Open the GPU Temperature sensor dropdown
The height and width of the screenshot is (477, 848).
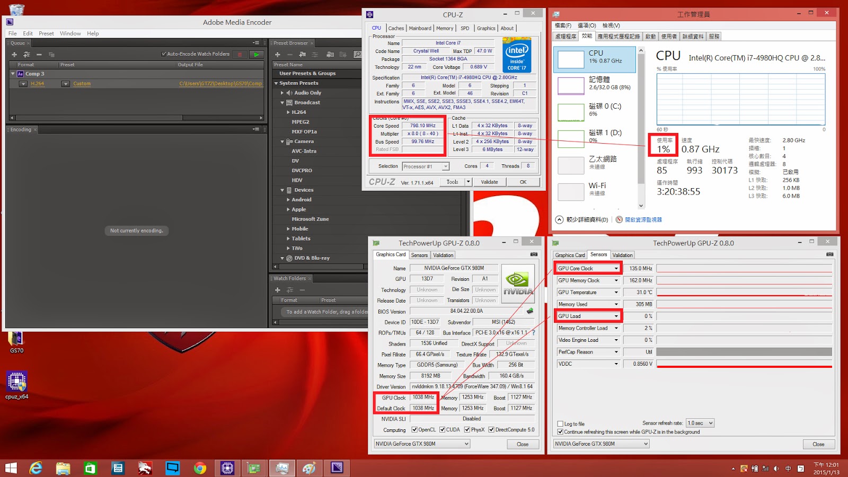click(x=616, y=293)
